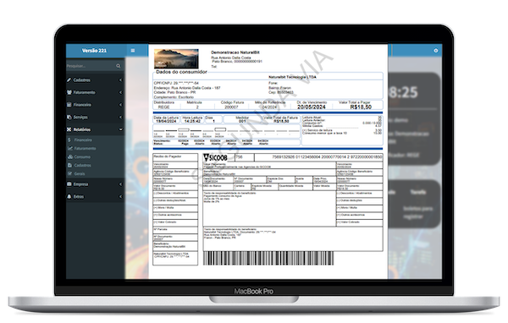This screenshot has width=508, height=323.
Task: Click the boleto barcode image
Action: click(268, 258)
